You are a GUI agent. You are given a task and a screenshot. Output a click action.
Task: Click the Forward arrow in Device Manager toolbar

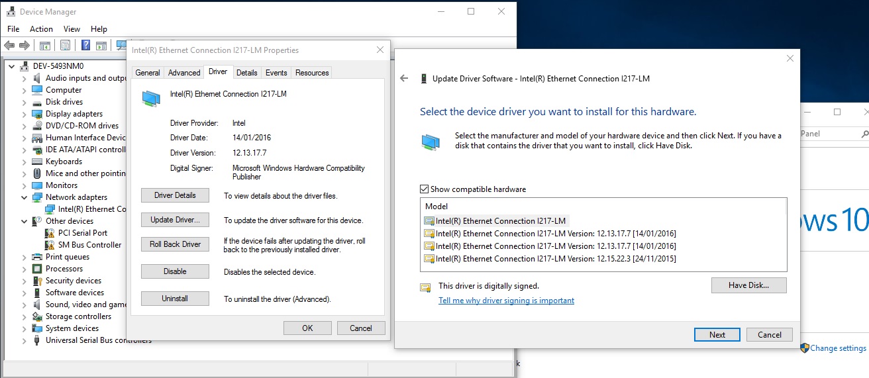pos(25,46)
